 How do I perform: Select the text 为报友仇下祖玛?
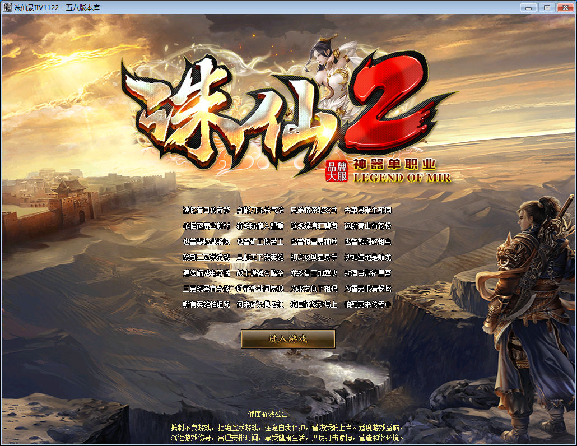314,289
